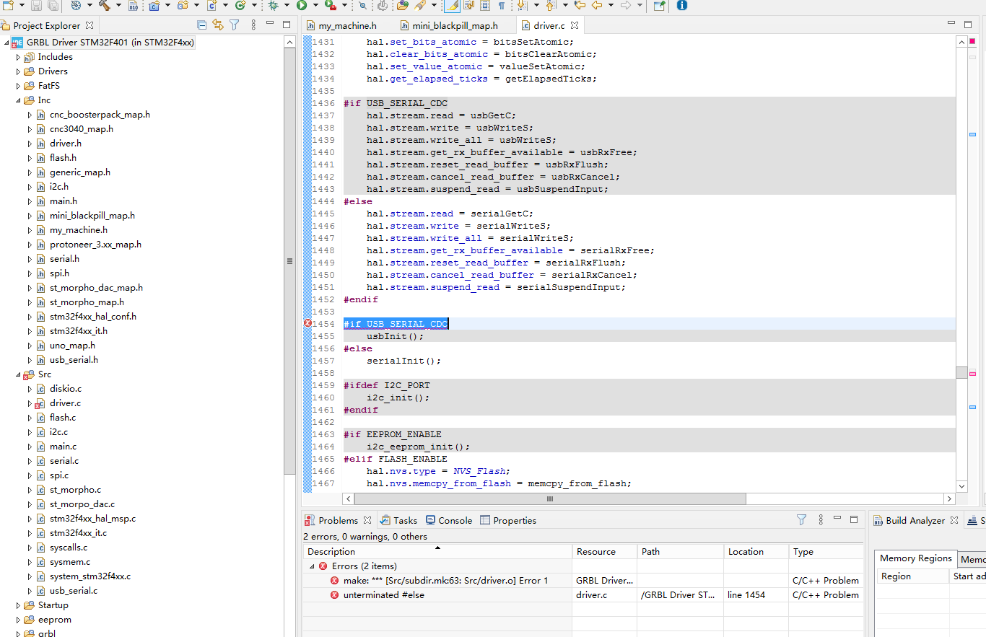Click the Debug bug icon
The width and height of the screenshot is (986, 637).
(x=274, y=6)
